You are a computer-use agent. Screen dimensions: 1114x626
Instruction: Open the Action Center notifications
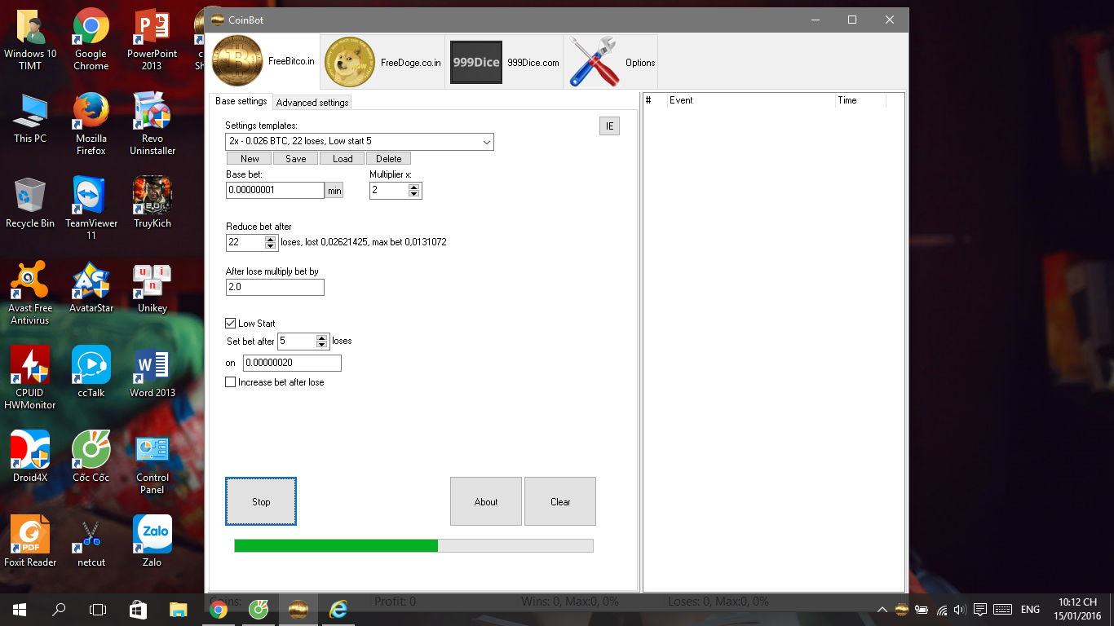point(980,610)
